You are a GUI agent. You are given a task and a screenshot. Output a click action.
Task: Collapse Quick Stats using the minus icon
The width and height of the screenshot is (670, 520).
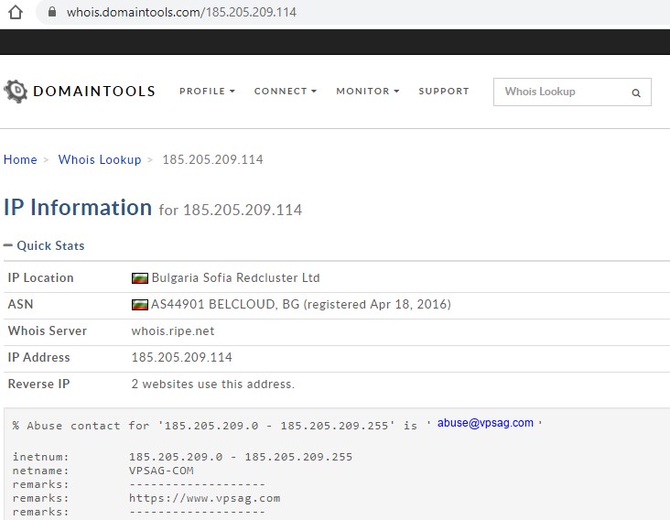pos(7,245)
